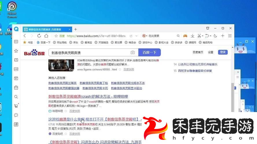The image size is (257, 144).
Task: Click the share icon in address bar
Action: [131, 36]
